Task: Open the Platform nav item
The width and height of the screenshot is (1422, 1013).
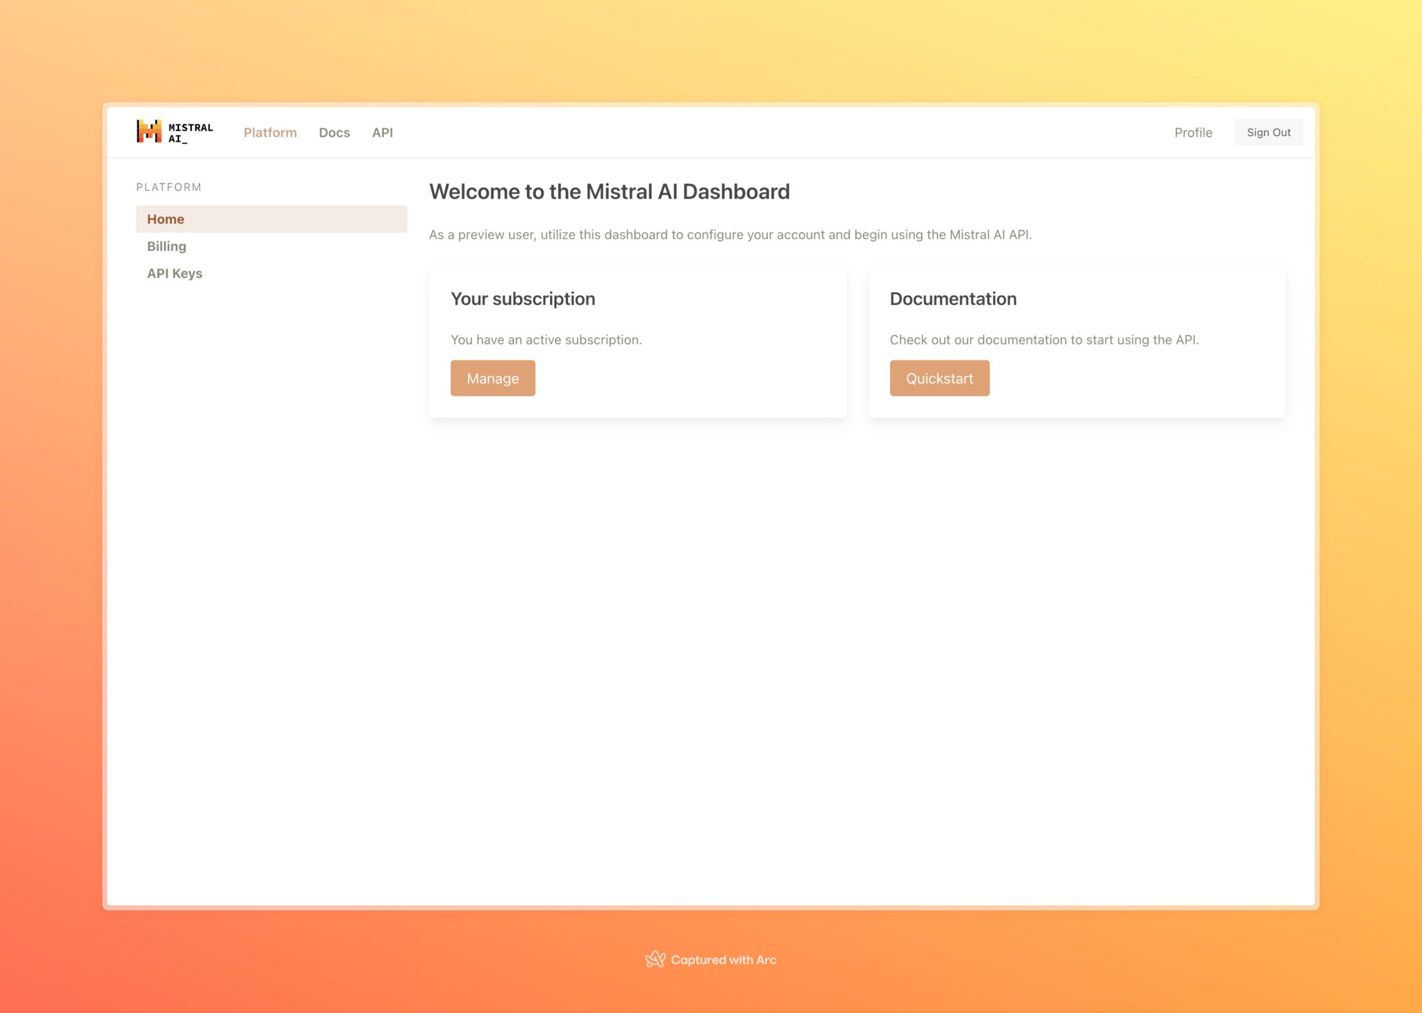Action: pyautogui.click(x=270, y=133)
